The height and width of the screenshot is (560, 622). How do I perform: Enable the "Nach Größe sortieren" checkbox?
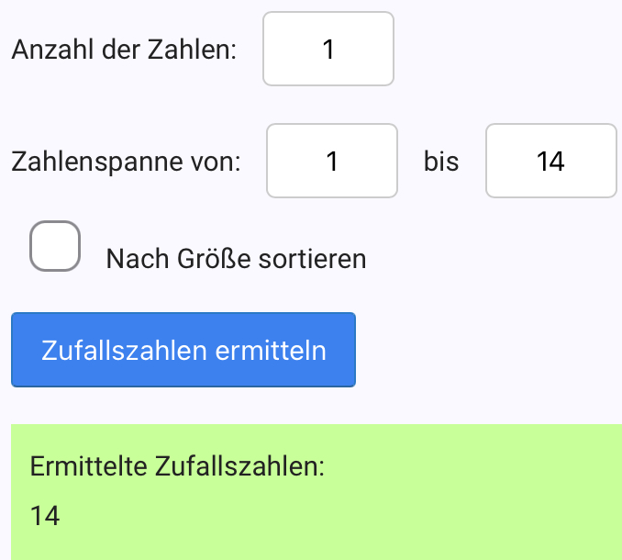pos(55,246)
